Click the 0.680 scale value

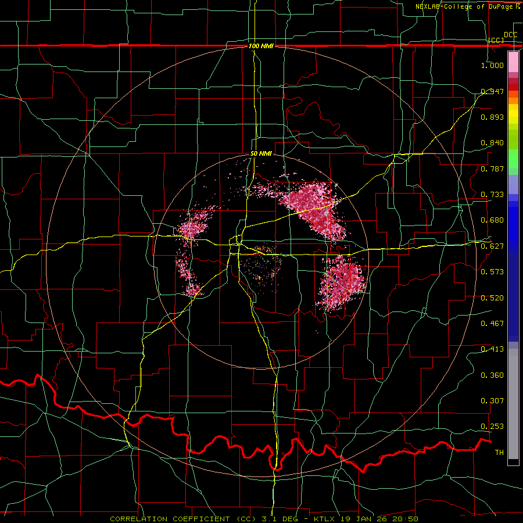[x=492, y=220]
